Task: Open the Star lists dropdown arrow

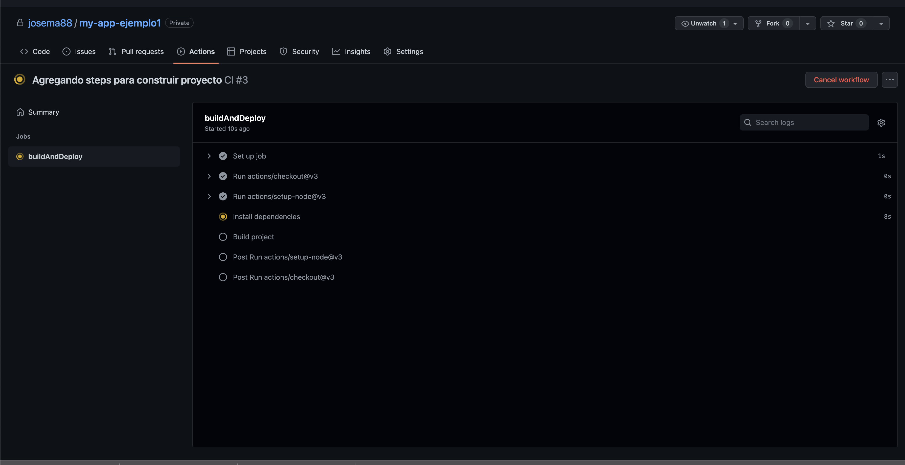Action: (x=881, y=23)
